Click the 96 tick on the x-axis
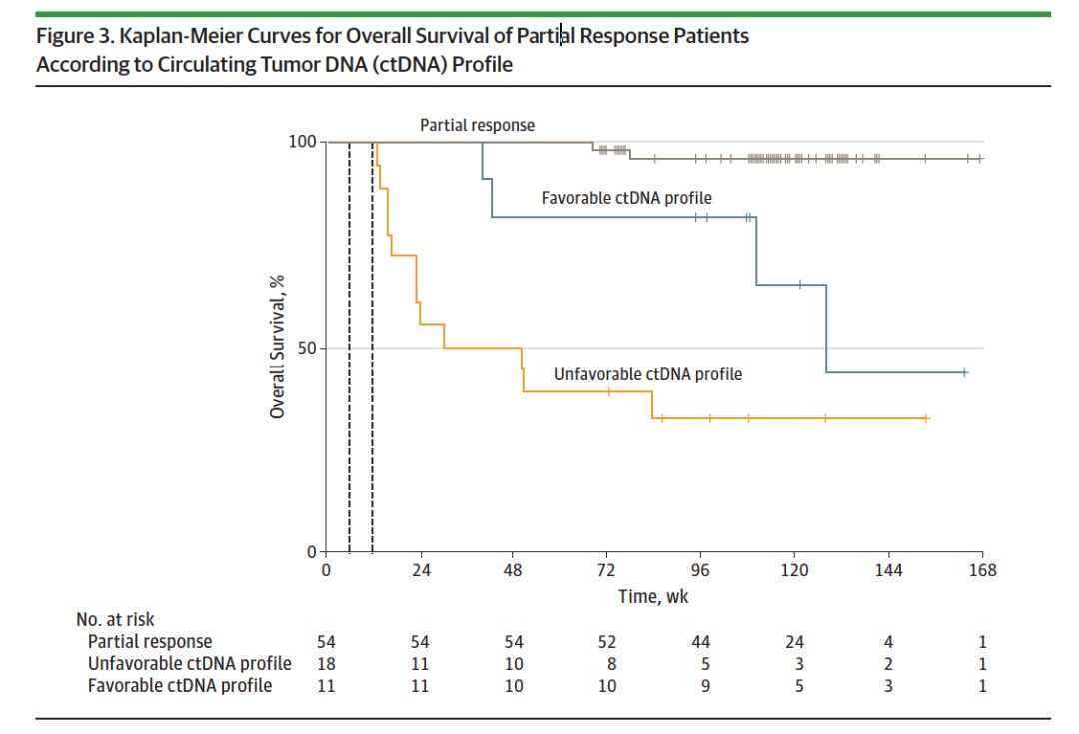Viewport: 1079px width, 734px height. click(x=700, y=570)
